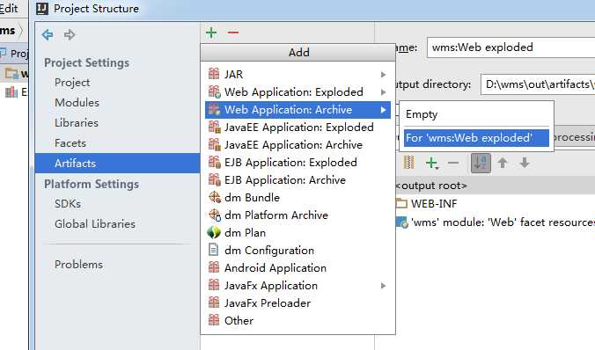Click the Android Application icon
The image size is (595, 350).
click(214, 267)
